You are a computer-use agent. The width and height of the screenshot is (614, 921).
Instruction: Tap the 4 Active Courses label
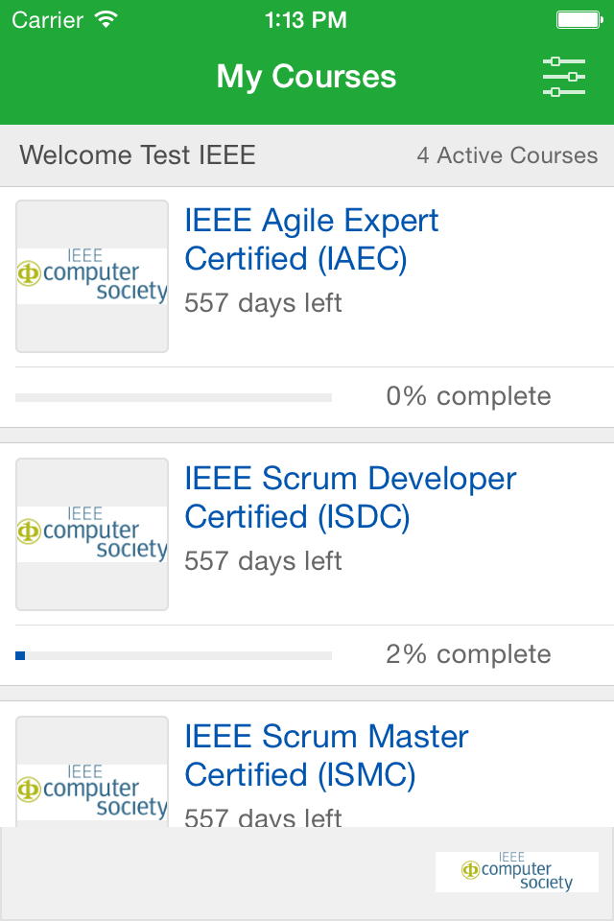point(507,155)
